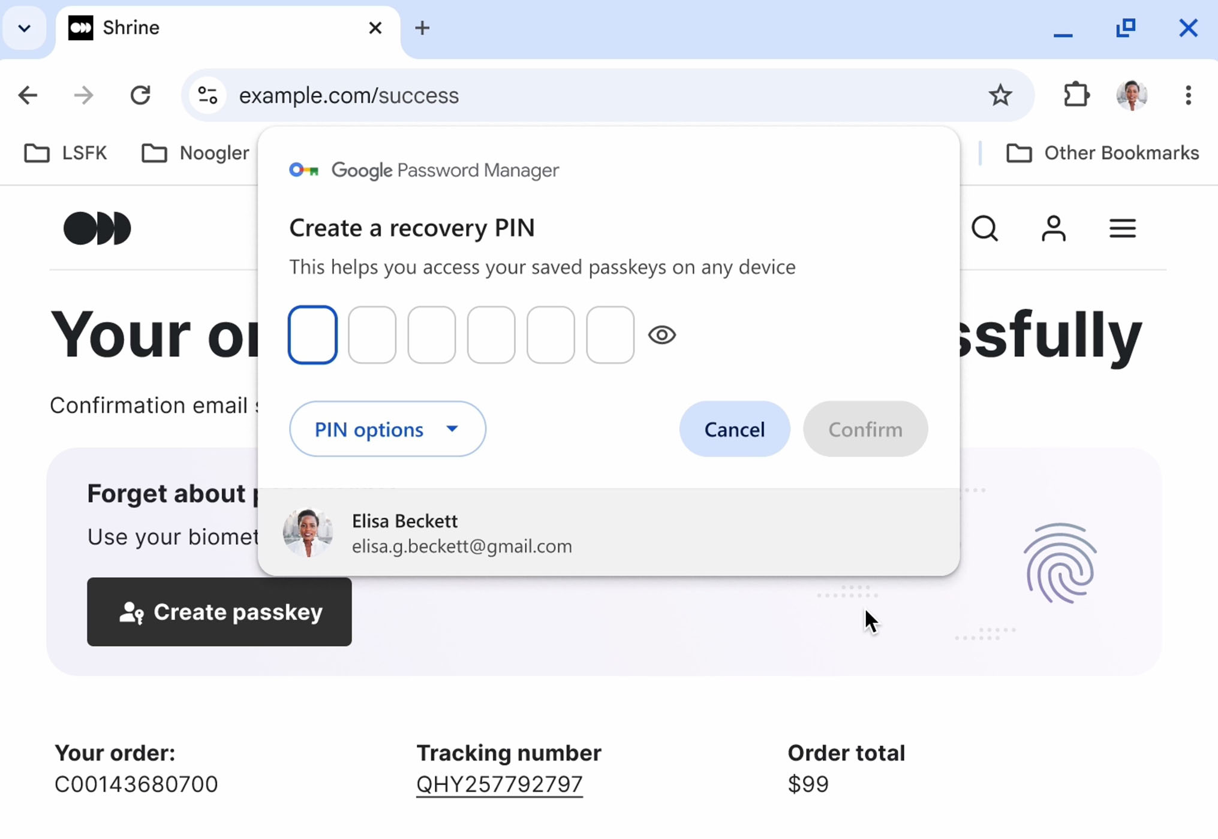
Task: Open the Other Bookmarks folder
Action: tap(1102, 153)
